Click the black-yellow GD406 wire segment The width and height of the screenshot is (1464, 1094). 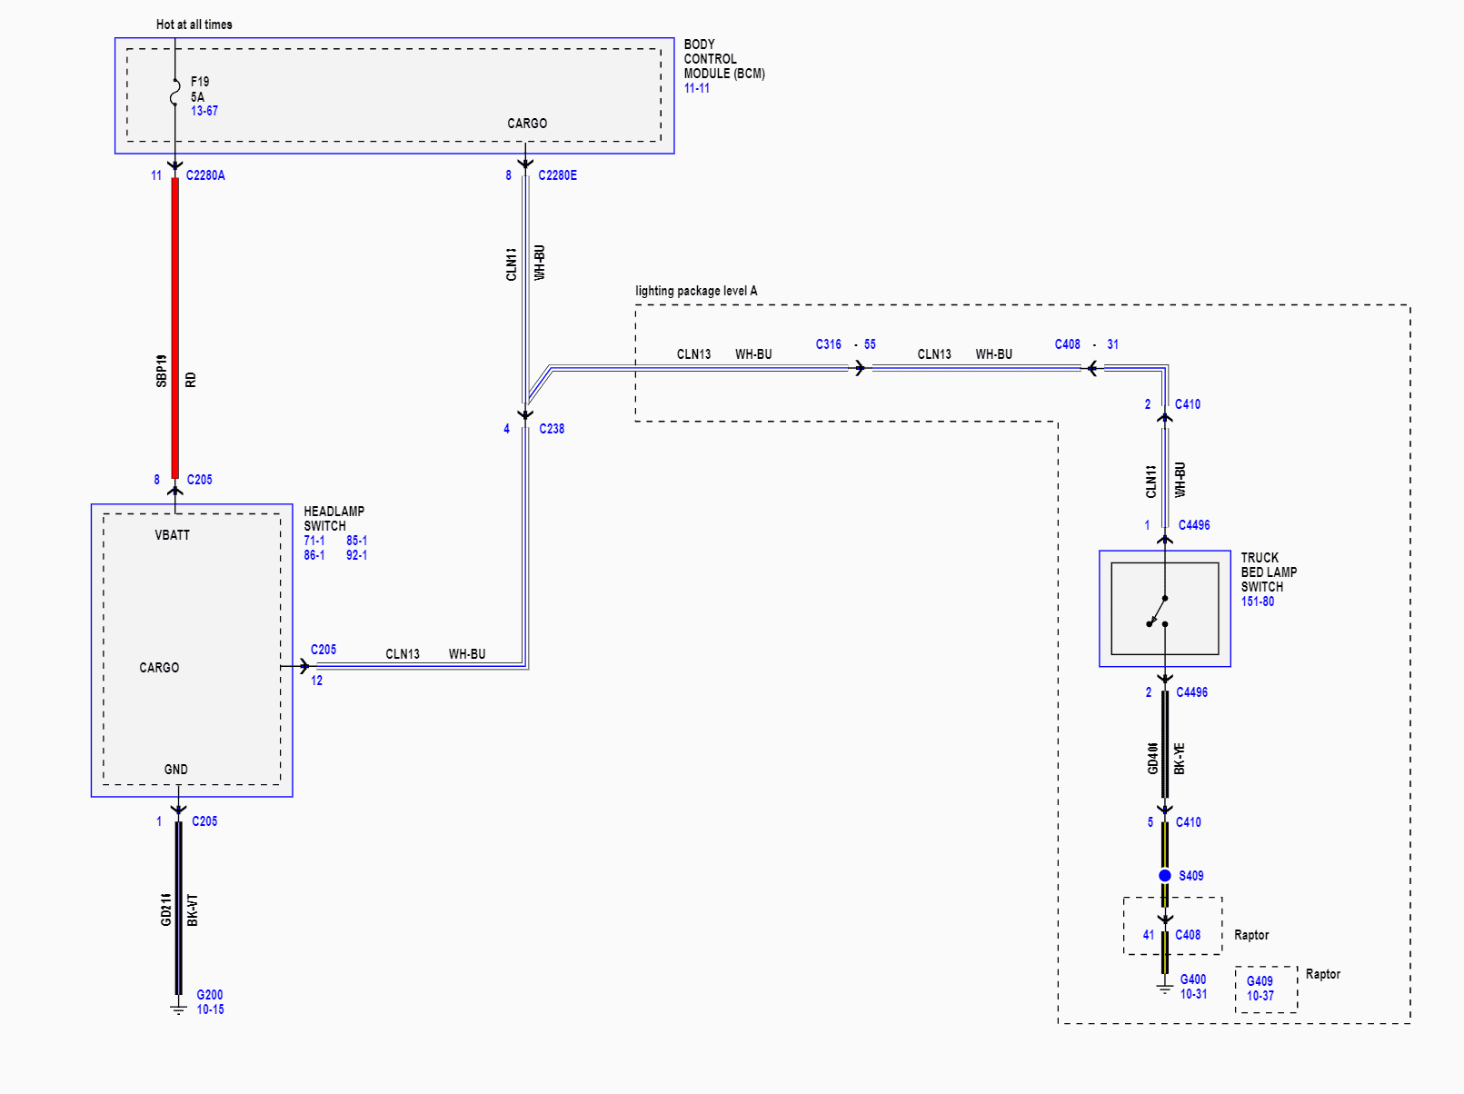pyautogui.click(x=1164, y=745)
